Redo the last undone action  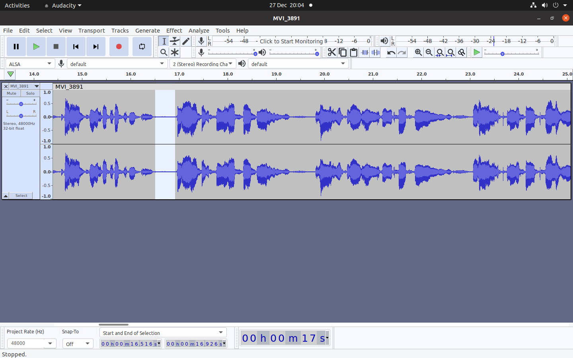click(x=402, y=53)
